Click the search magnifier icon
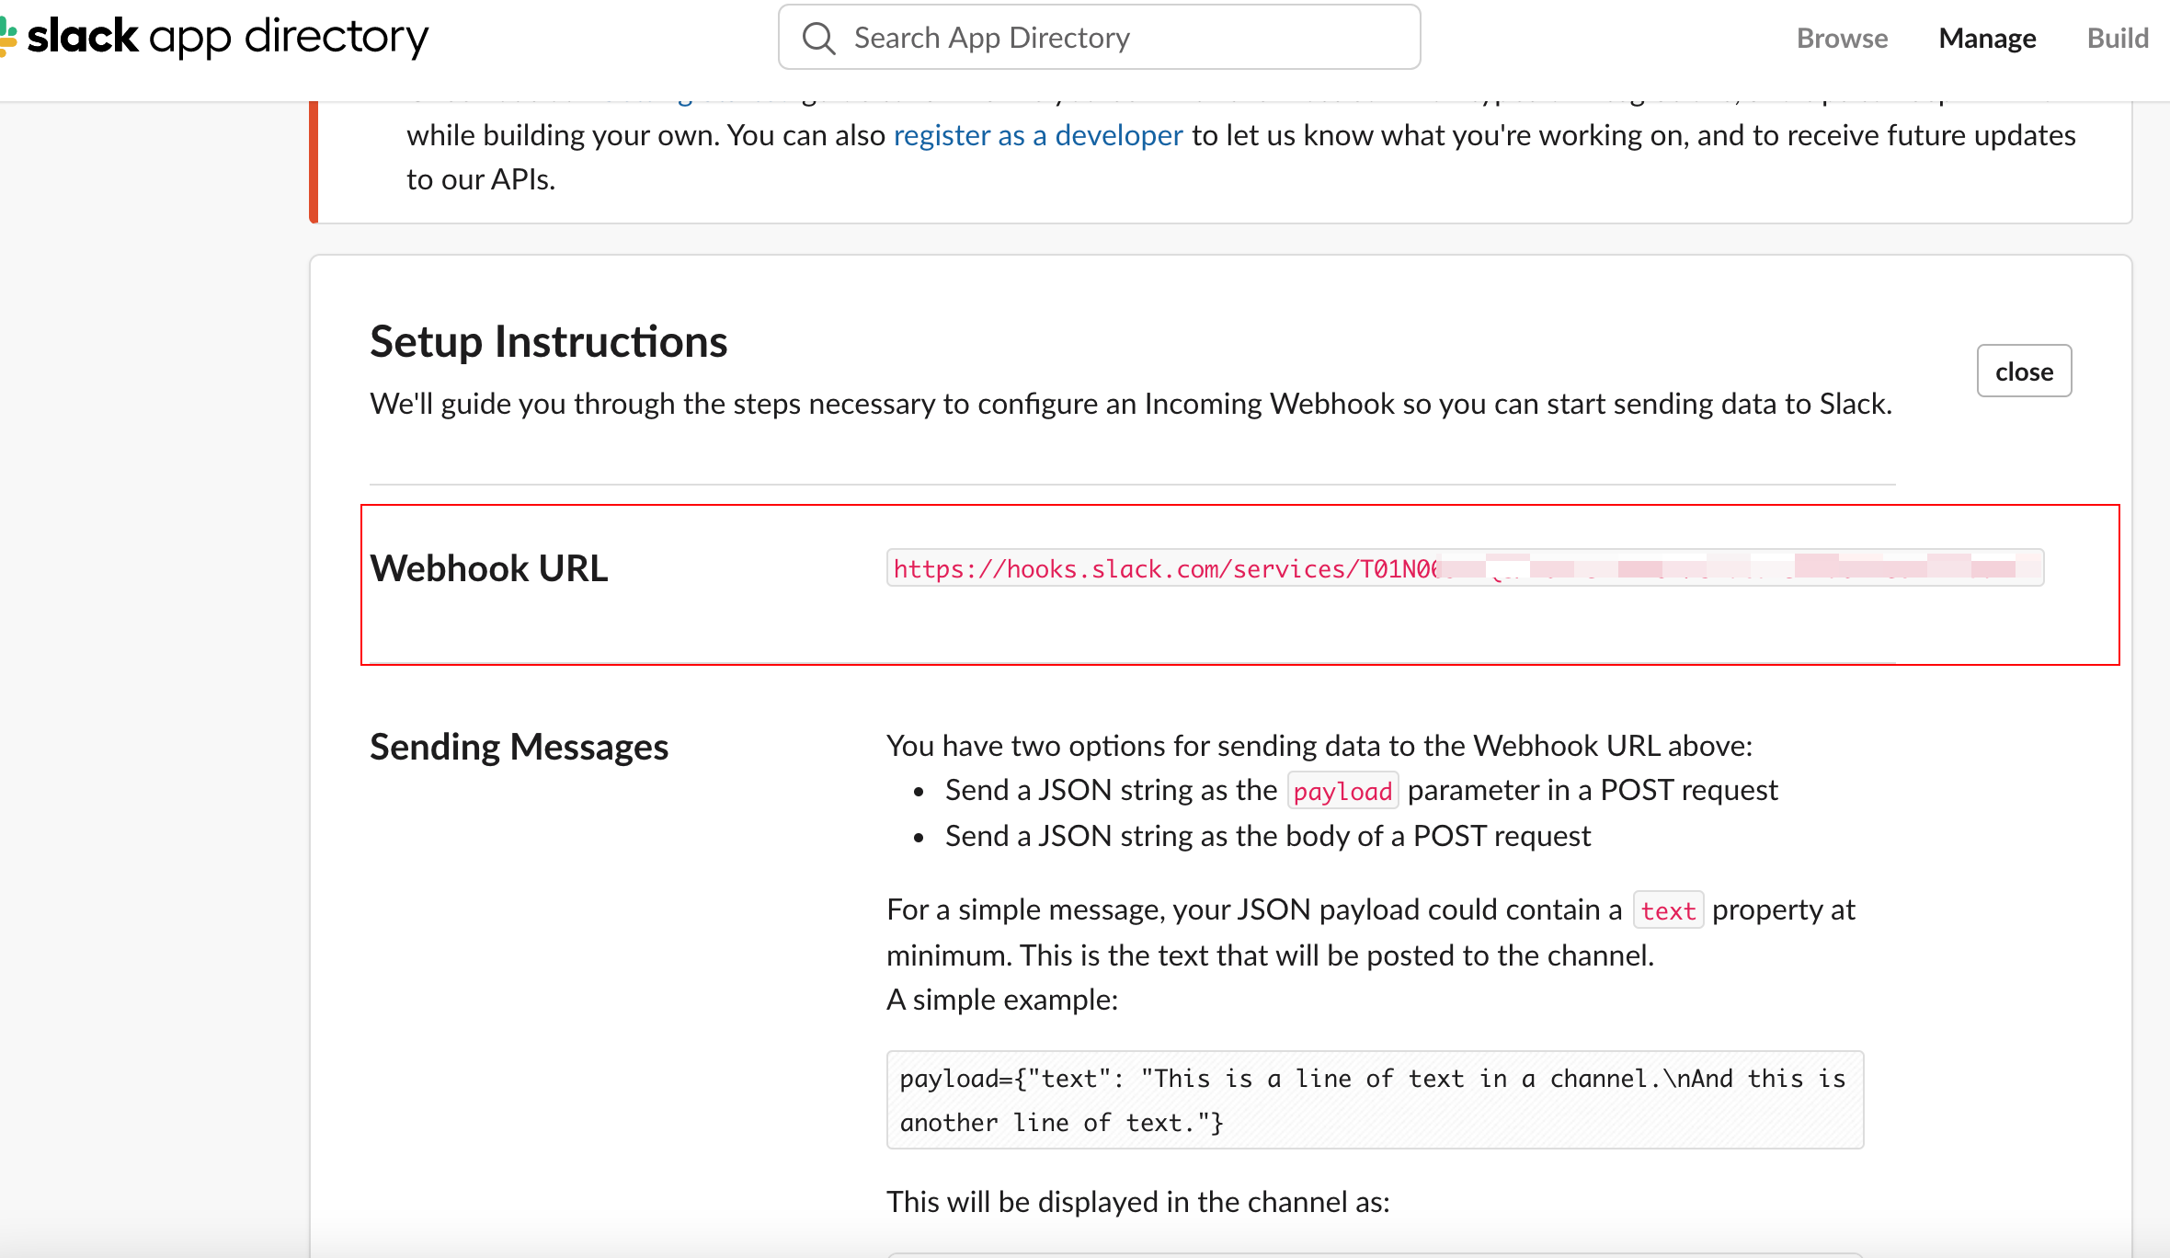Image resolution: width=2170 pixels, height=1258 pixels. tap(818, 38)
